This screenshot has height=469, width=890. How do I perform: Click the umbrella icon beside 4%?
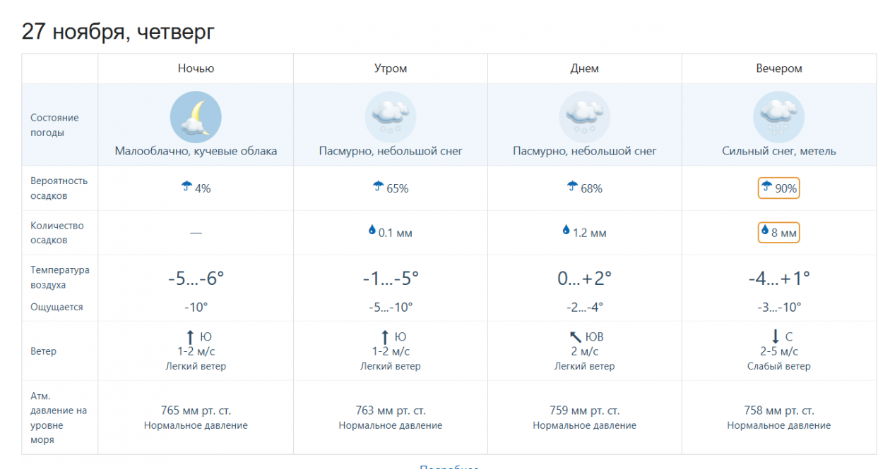pyautogui.click(x=187, y=187)
